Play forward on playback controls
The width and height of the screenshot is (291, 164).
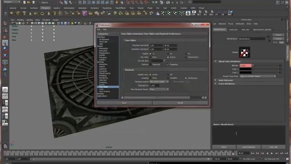(272, 154)
